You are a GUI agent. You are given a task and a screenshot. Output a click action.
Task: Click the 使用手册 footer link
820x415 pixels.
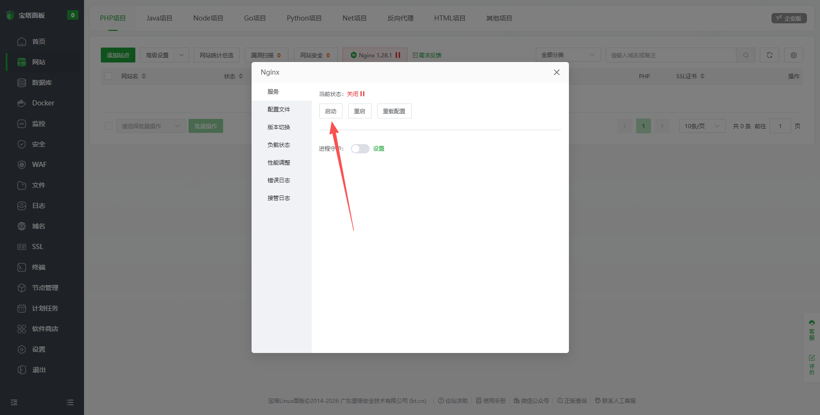click(491, 401)
